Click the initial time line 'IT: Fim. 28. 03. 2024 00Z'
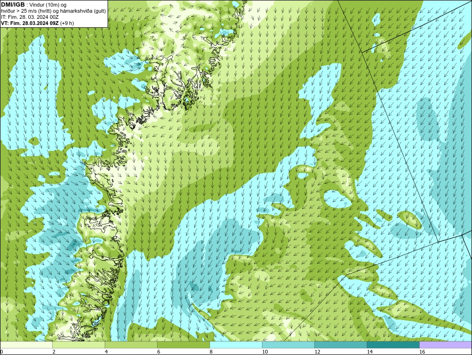The height and width of the screenshot is (355, 472). point(30,17)
